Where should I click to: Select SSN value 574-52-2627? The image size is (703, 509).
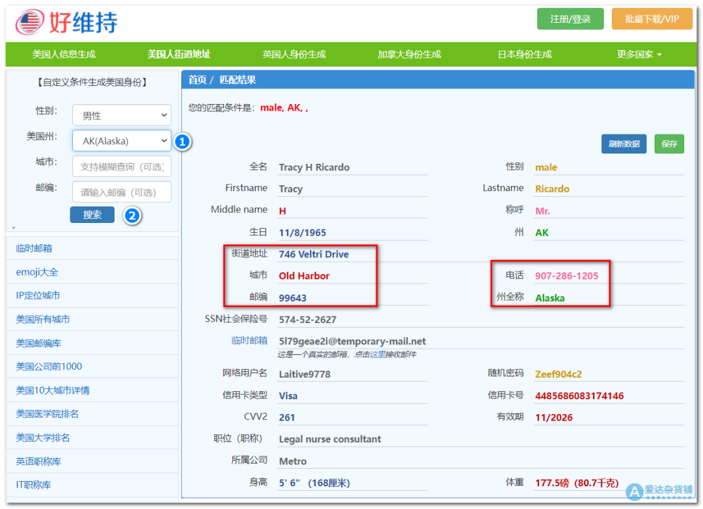pyautogui.click(x=307, y=320)
